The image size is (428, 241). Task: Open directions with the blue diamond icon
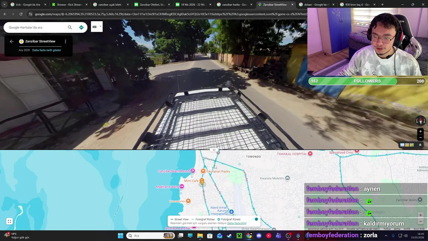81,27
